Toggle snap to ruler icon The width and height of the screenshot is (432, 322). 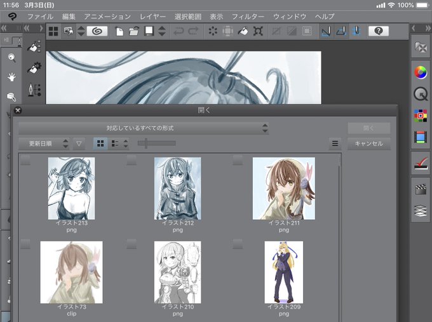pos(326,31)
